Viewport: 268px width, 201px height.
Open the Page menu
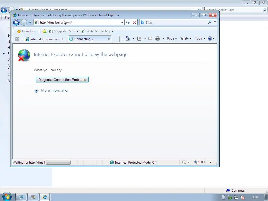172,38
